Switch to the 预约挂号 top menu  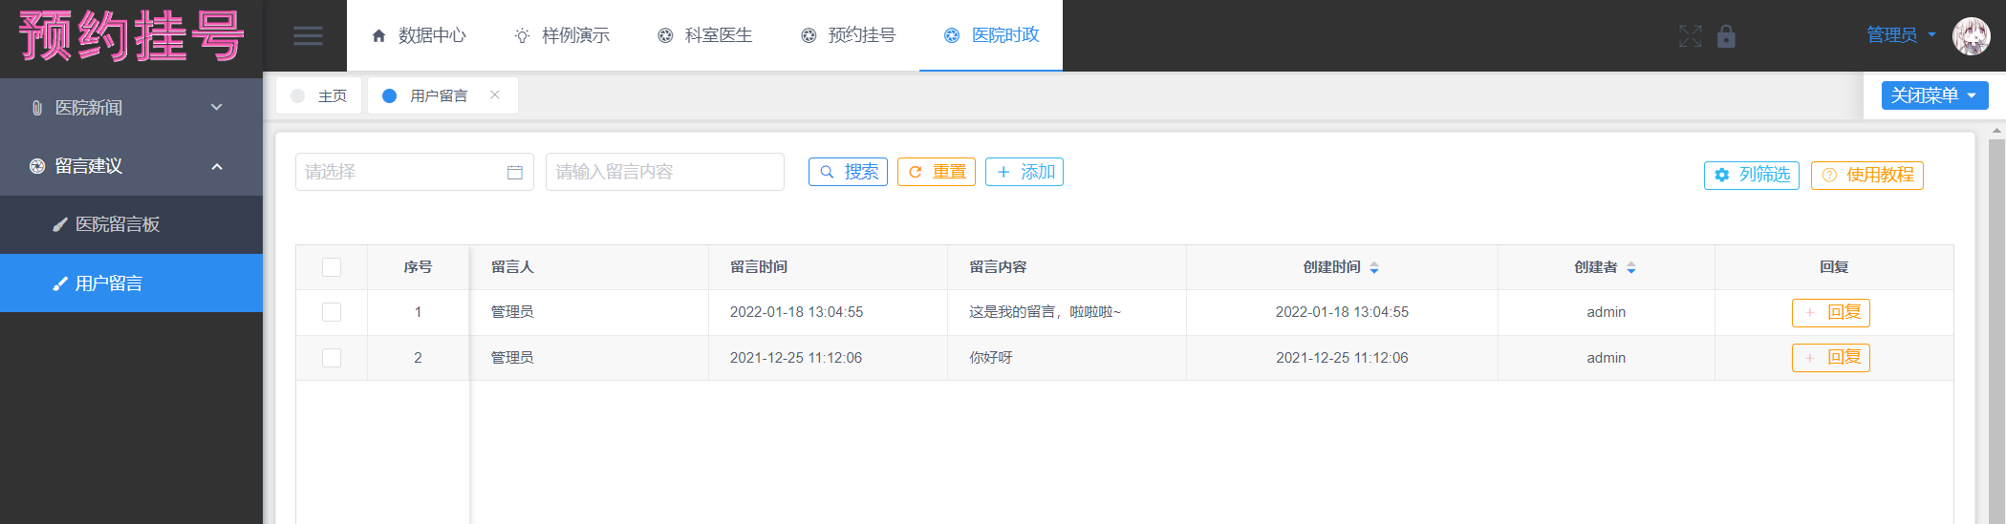[x=849, y=35]
